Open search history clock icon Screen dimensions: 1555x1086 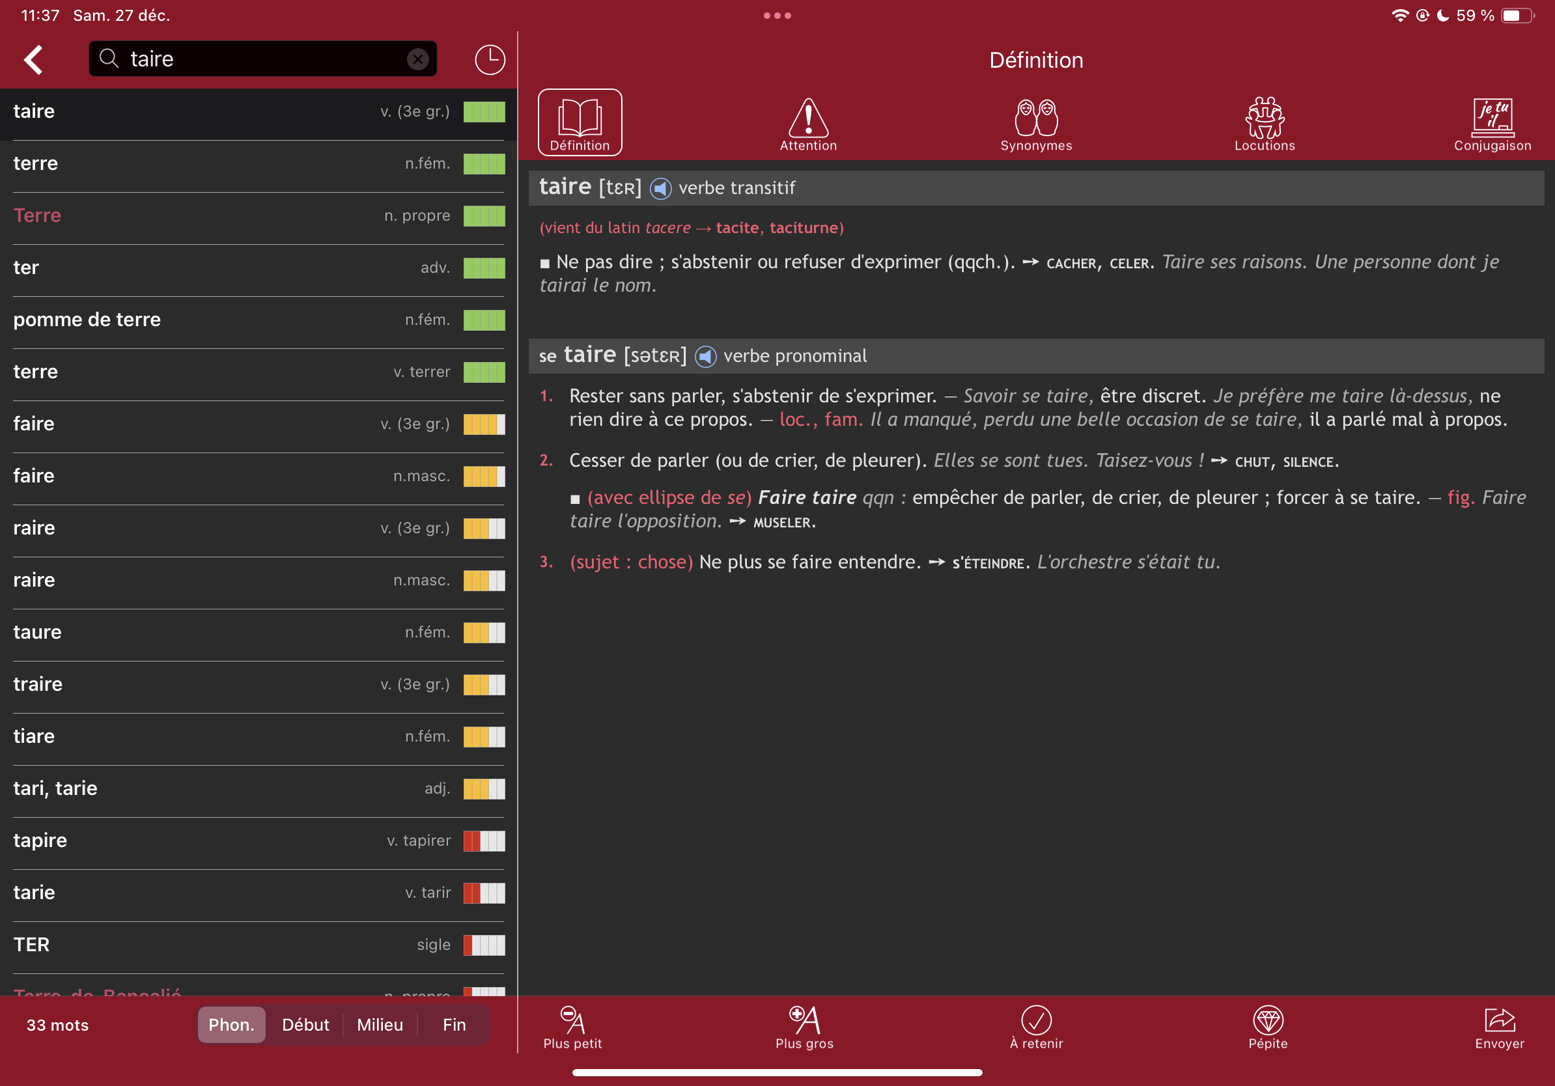click(489, 60)
